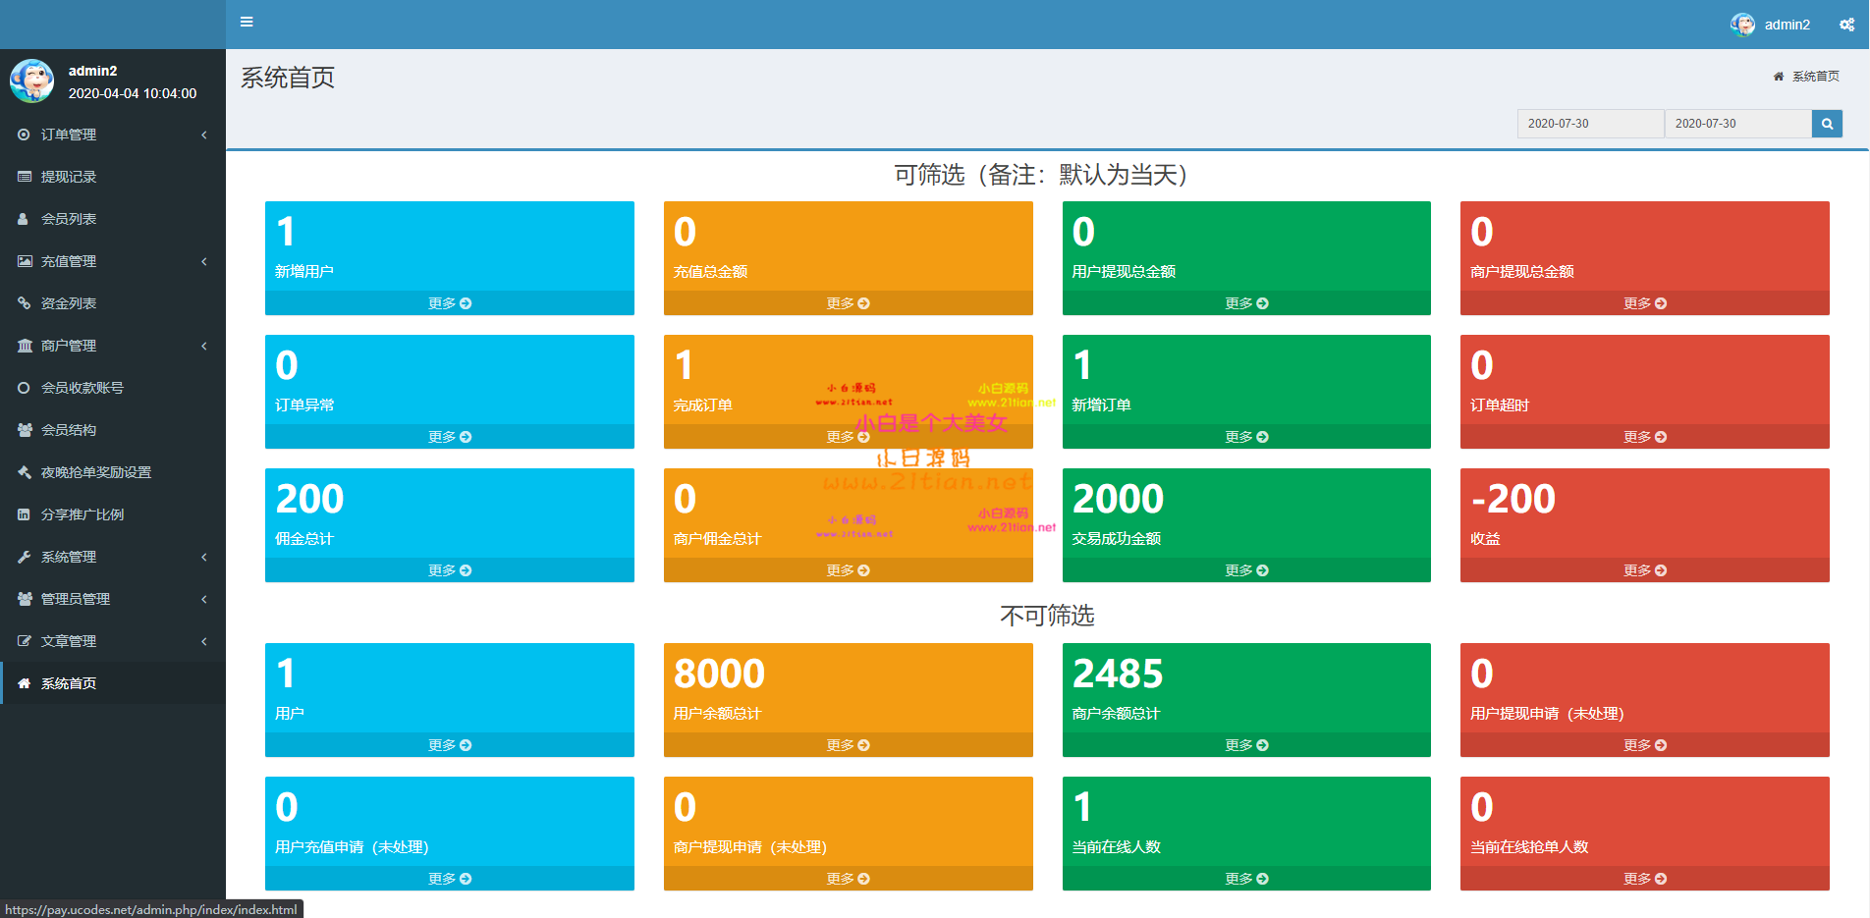Toggle the hamburger sidebar menu icon

tap(247, 23)
